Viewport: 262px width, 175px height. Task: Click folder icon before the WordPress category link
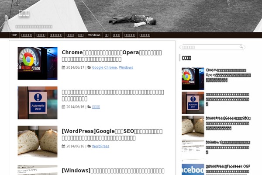[89, 146]
